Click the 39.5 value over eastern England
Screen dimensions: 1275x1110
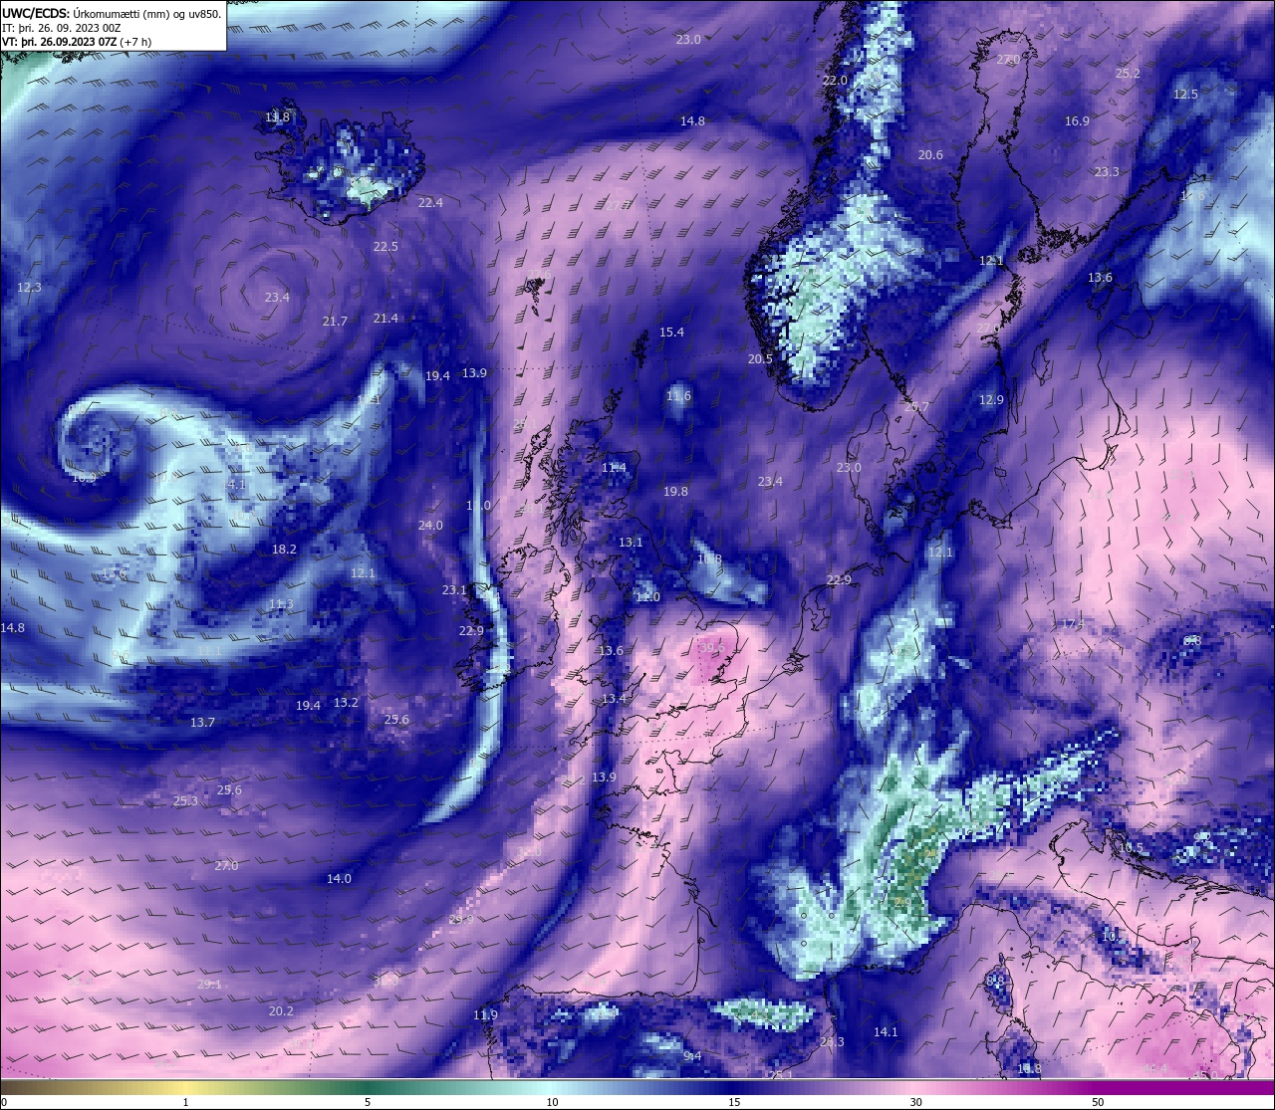pyautogui.click(x=712, y=647)
